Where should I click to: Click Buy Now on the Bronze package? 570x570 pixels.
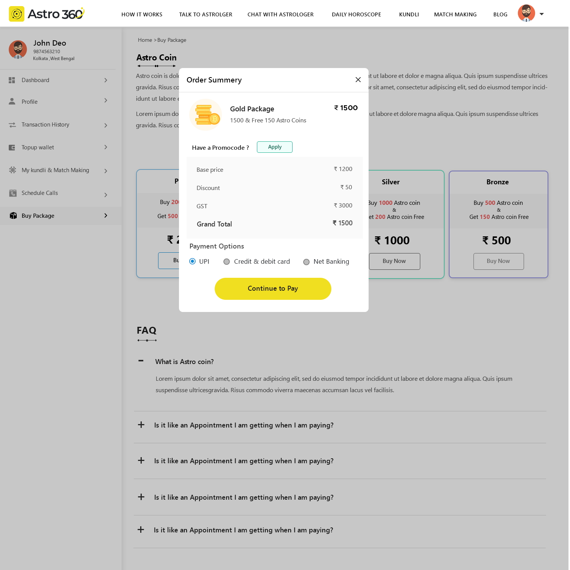pyautogui.click(x=498, y=261)
